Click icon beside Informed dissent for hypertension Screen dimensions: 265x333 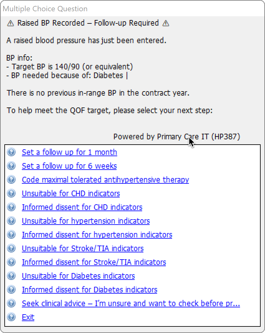pos(11,235)
